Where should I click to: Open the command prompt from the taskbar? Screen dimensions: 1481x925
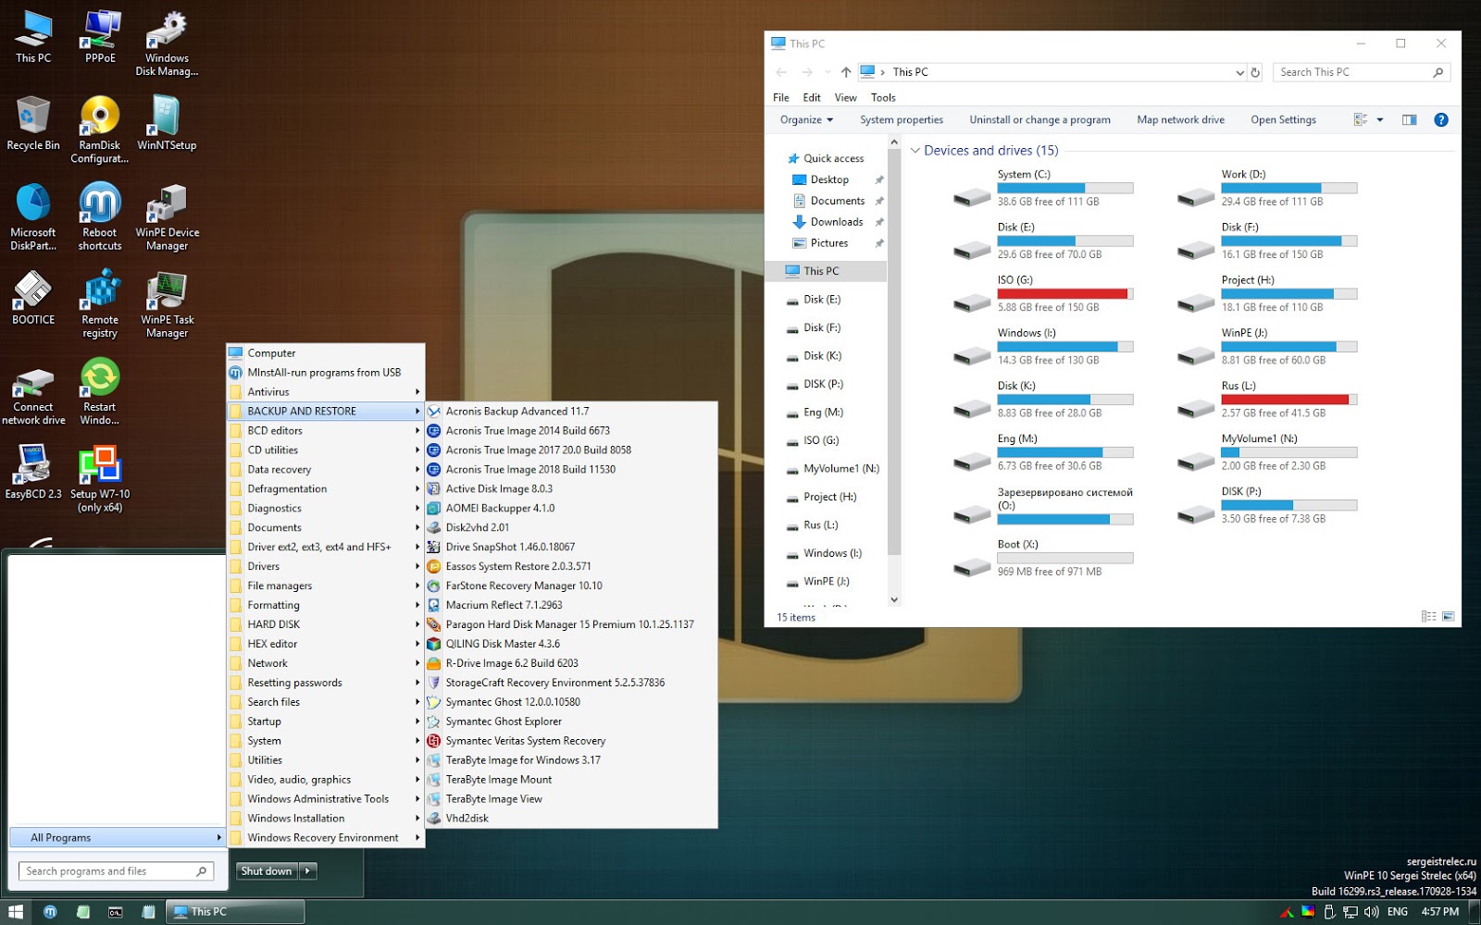tap(115, 911)
